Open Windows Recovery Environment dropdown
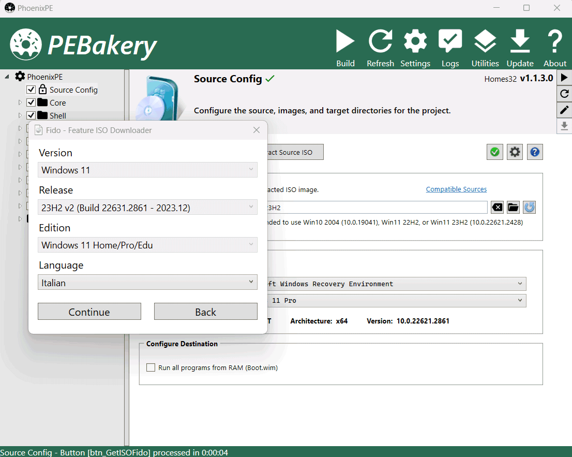Screen dimensions: 572x457 [396, 284]
